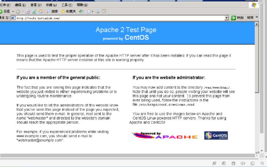This screenshot has width=267, height=167.
Task: Click the pin icon in the bottom bar
Action: (214, 163)
